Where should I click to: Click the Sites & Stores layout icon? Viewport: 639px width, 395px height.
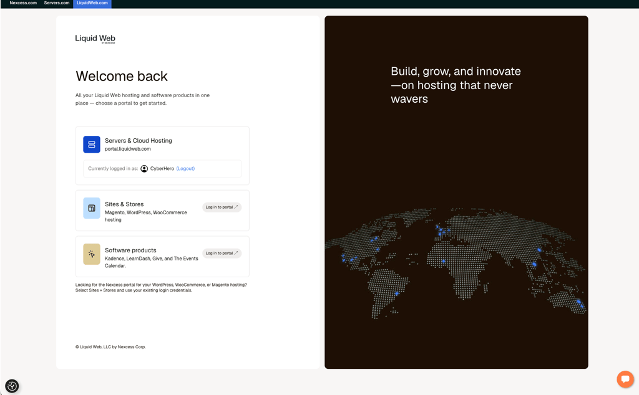(x=92, y=208)
